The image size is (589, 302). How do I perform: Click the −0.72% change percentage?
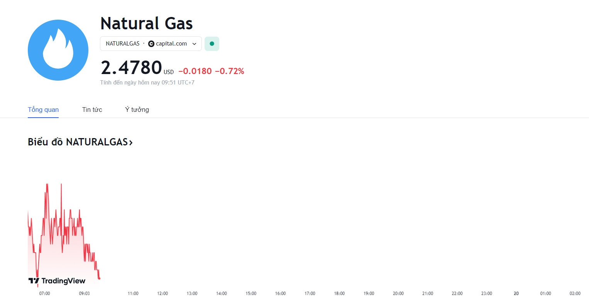229,71
